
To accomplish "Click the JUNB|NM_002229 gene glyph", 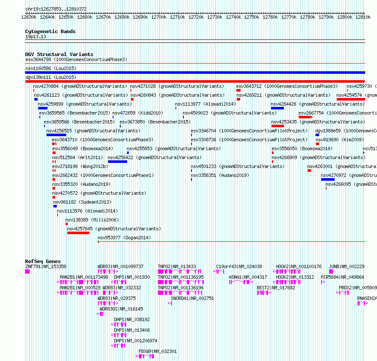I will click(x=331, y=271).
